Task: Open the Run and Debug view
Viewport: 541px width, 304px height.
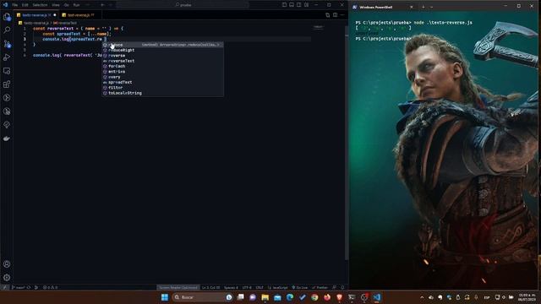Action: (7, 57)
